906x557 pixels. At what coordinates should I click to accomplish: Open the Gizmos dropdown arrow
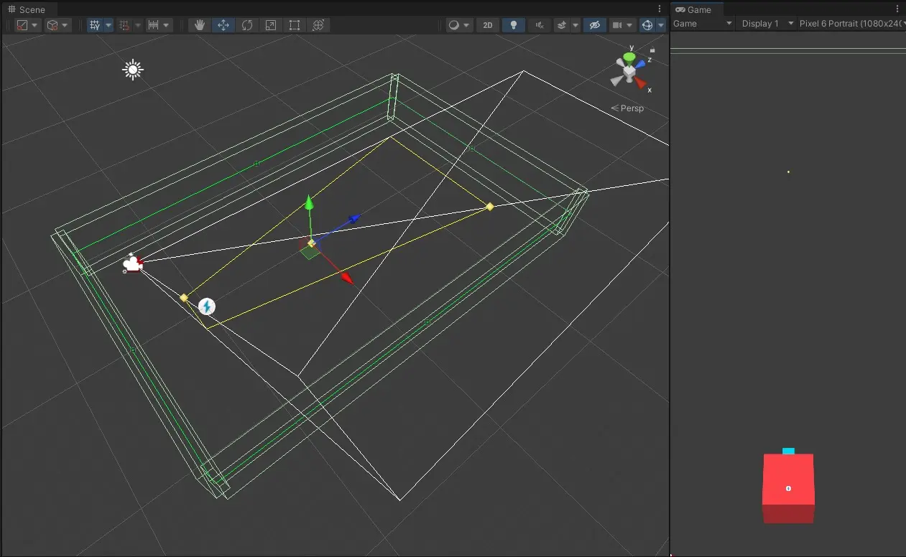(x=661, y=25)
